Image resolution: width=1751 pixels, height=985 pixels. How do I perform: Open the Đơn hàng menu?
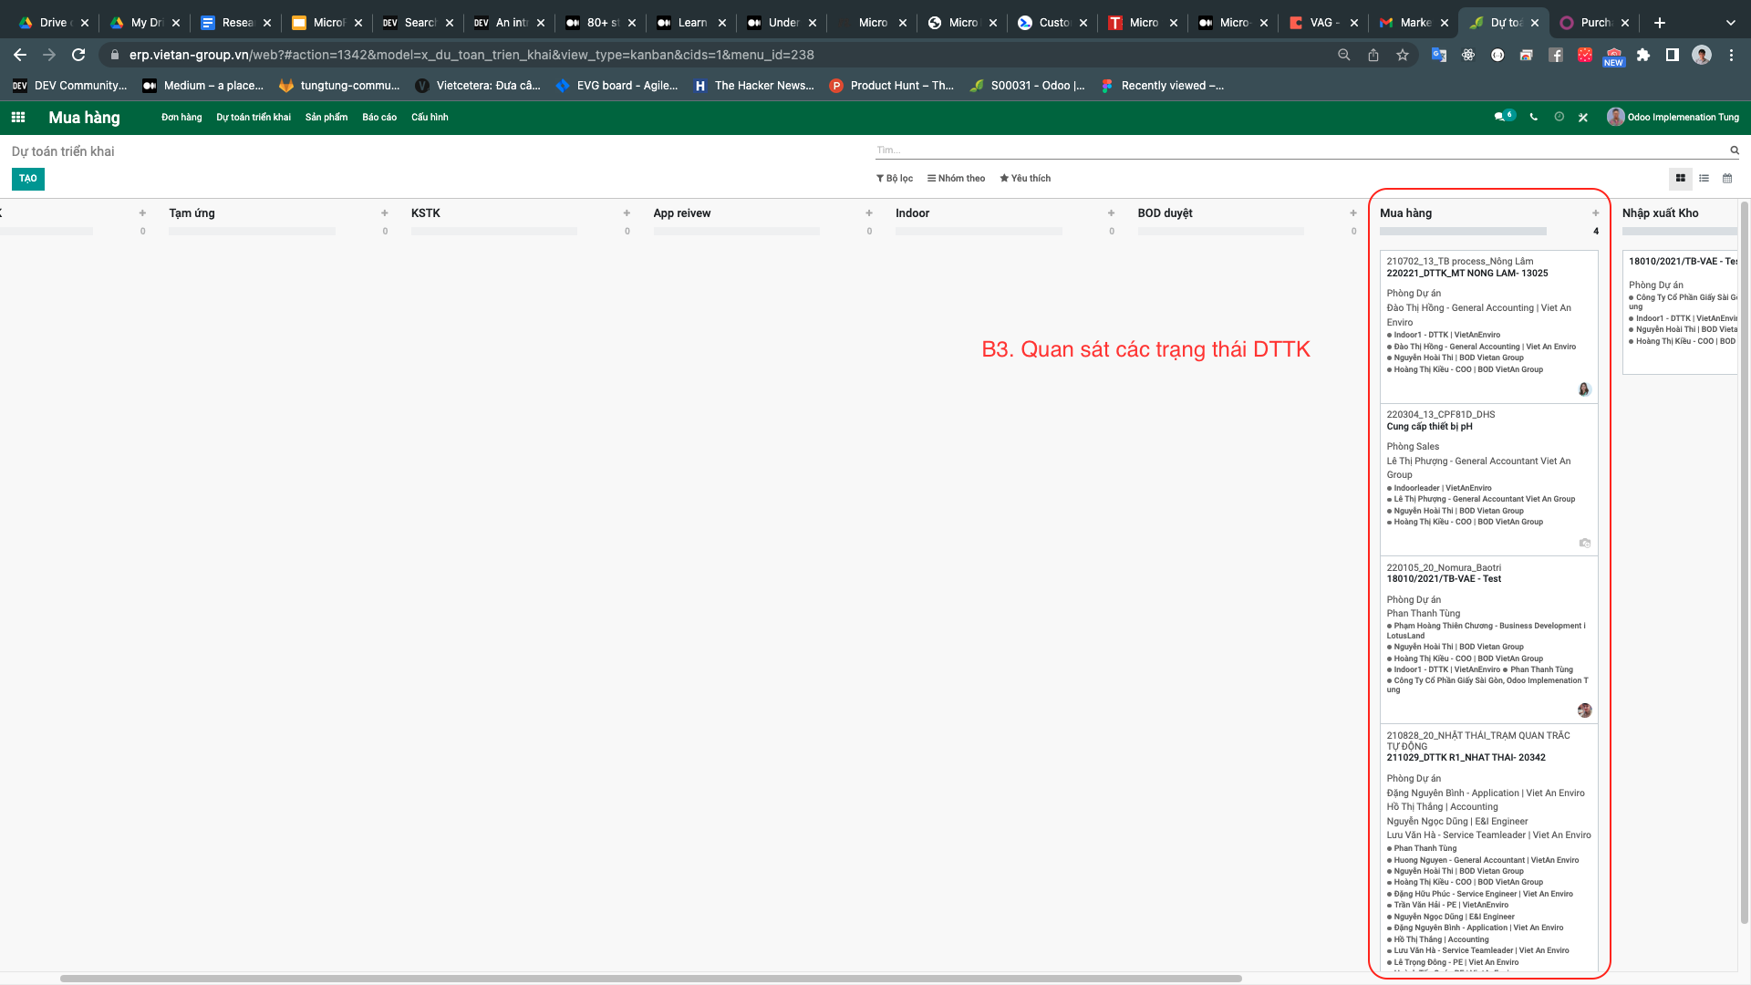point(181,118)
